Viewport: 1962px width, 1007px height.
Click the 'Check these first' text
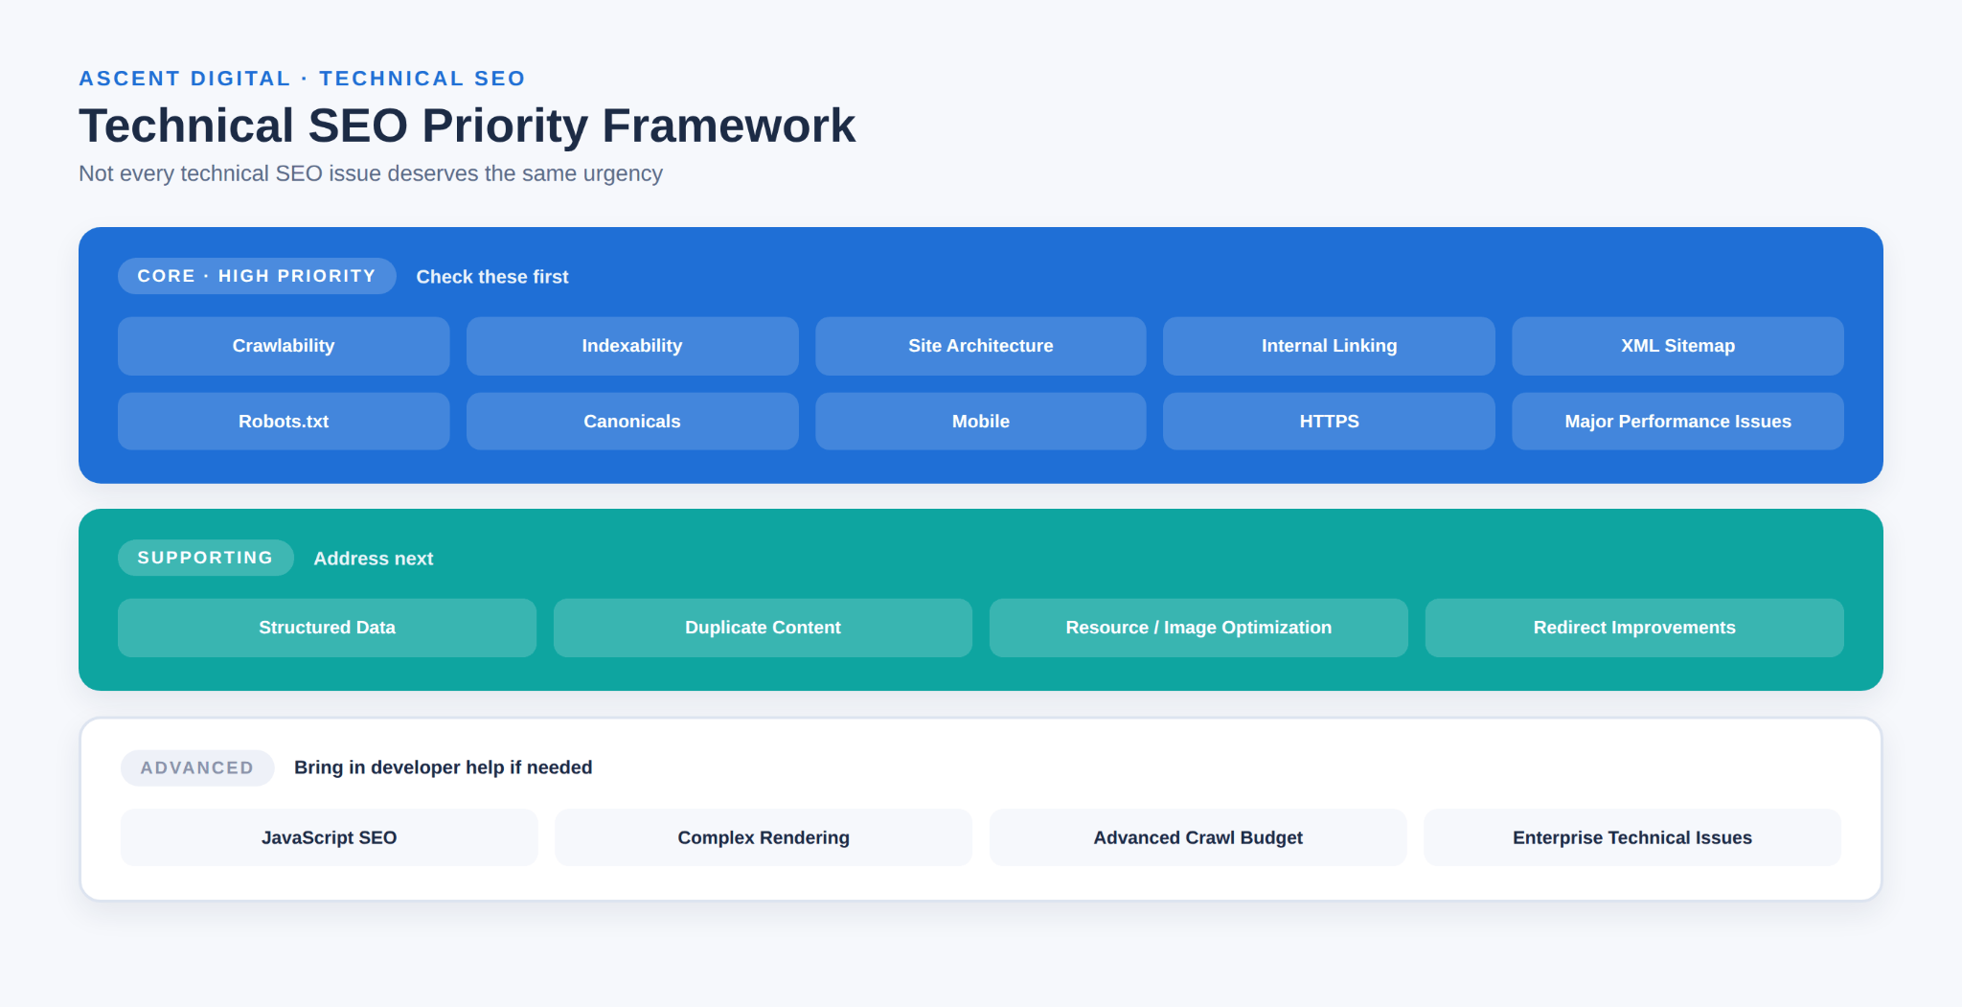click(492, 277)
